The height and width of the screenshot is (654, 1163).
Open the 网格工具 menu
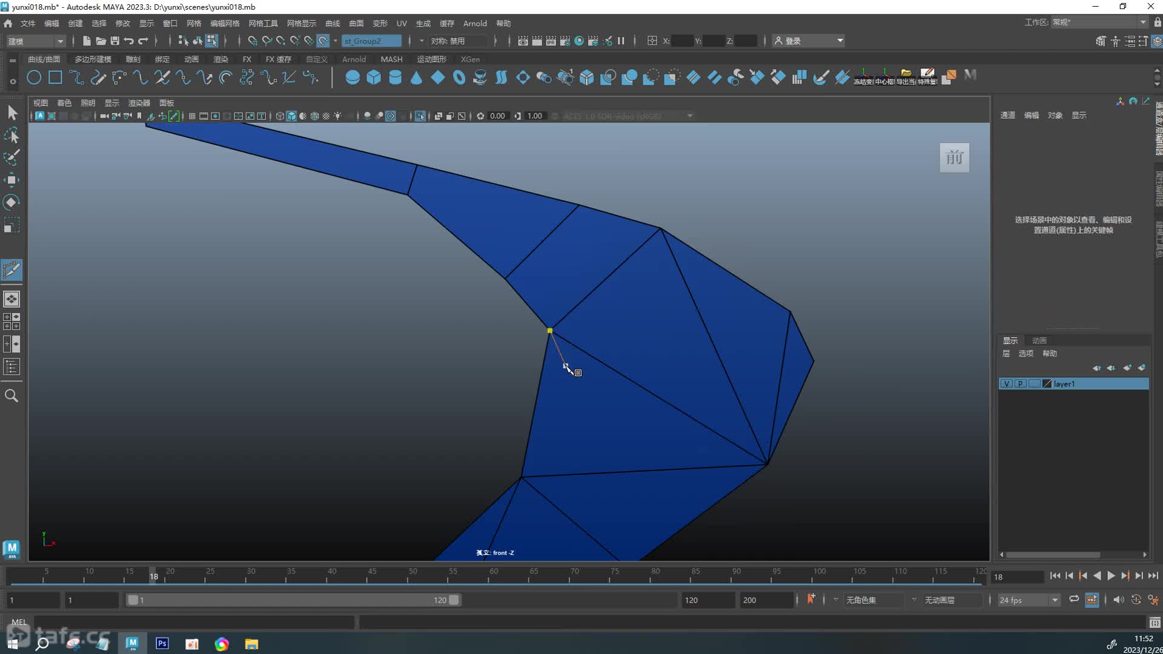coord(263,23)
